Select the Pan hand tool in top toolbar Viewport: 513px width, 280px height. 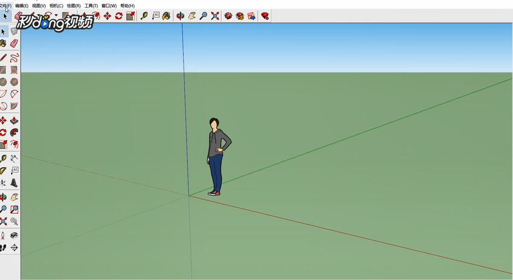pos(192,16)
